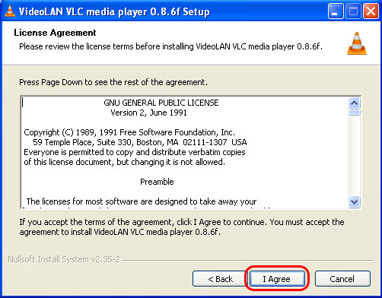The width and height of the screenshot is (382, 298).
Task: Click 'Please review the license terms' subtitle
Action: [x=170, y=46]
